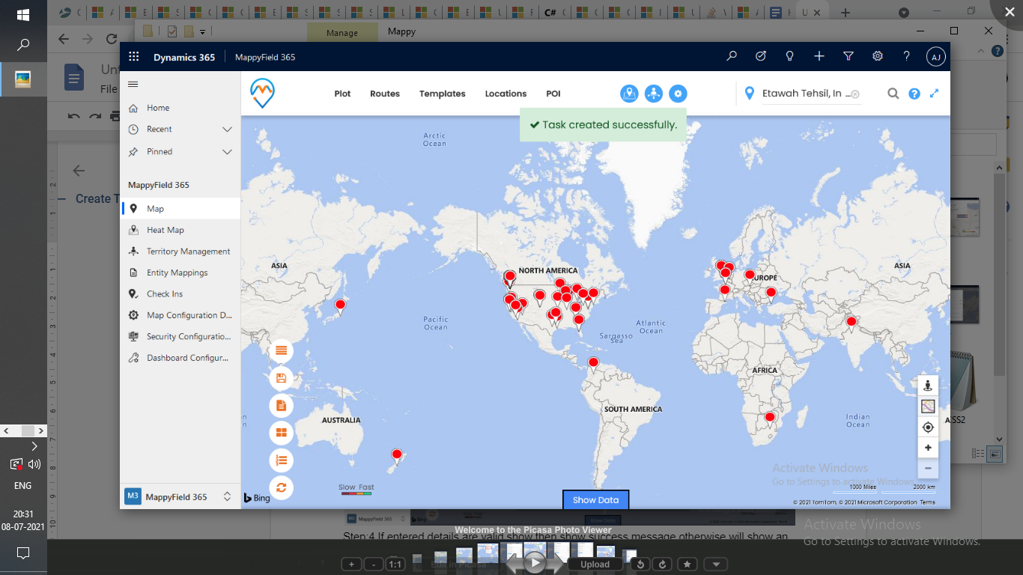Click the orange save floppy button
Image resolution: width=1023 pixels, height=575 pixels.
[x=281, y=378]
